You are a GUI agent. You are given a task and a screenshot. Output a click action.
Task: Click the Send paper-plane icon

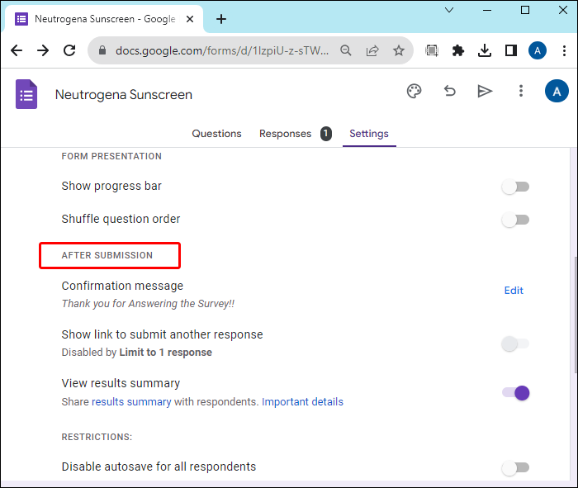click(x=485, y=91)
